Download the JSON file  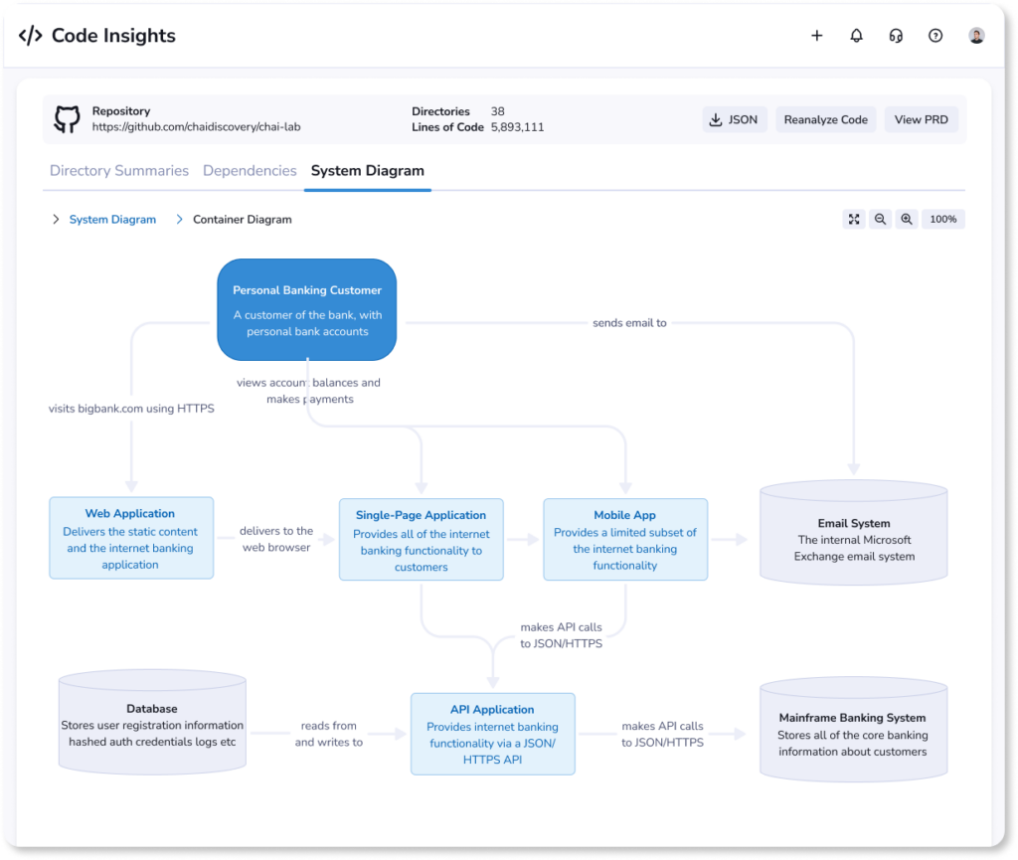735,119
